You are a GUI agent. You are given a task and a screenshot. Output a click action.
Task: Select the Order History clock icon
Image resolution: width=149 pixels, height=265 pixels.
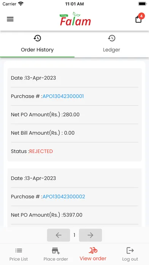(37, 38)
